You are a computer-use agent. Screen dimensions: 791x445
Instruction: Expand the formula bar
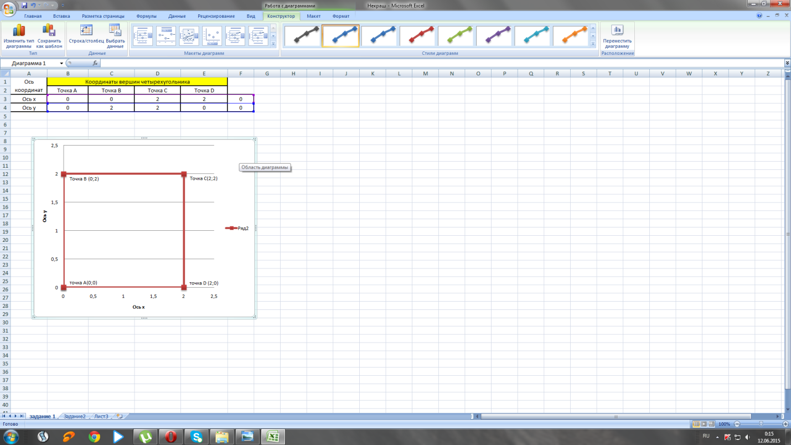point(787,64)
